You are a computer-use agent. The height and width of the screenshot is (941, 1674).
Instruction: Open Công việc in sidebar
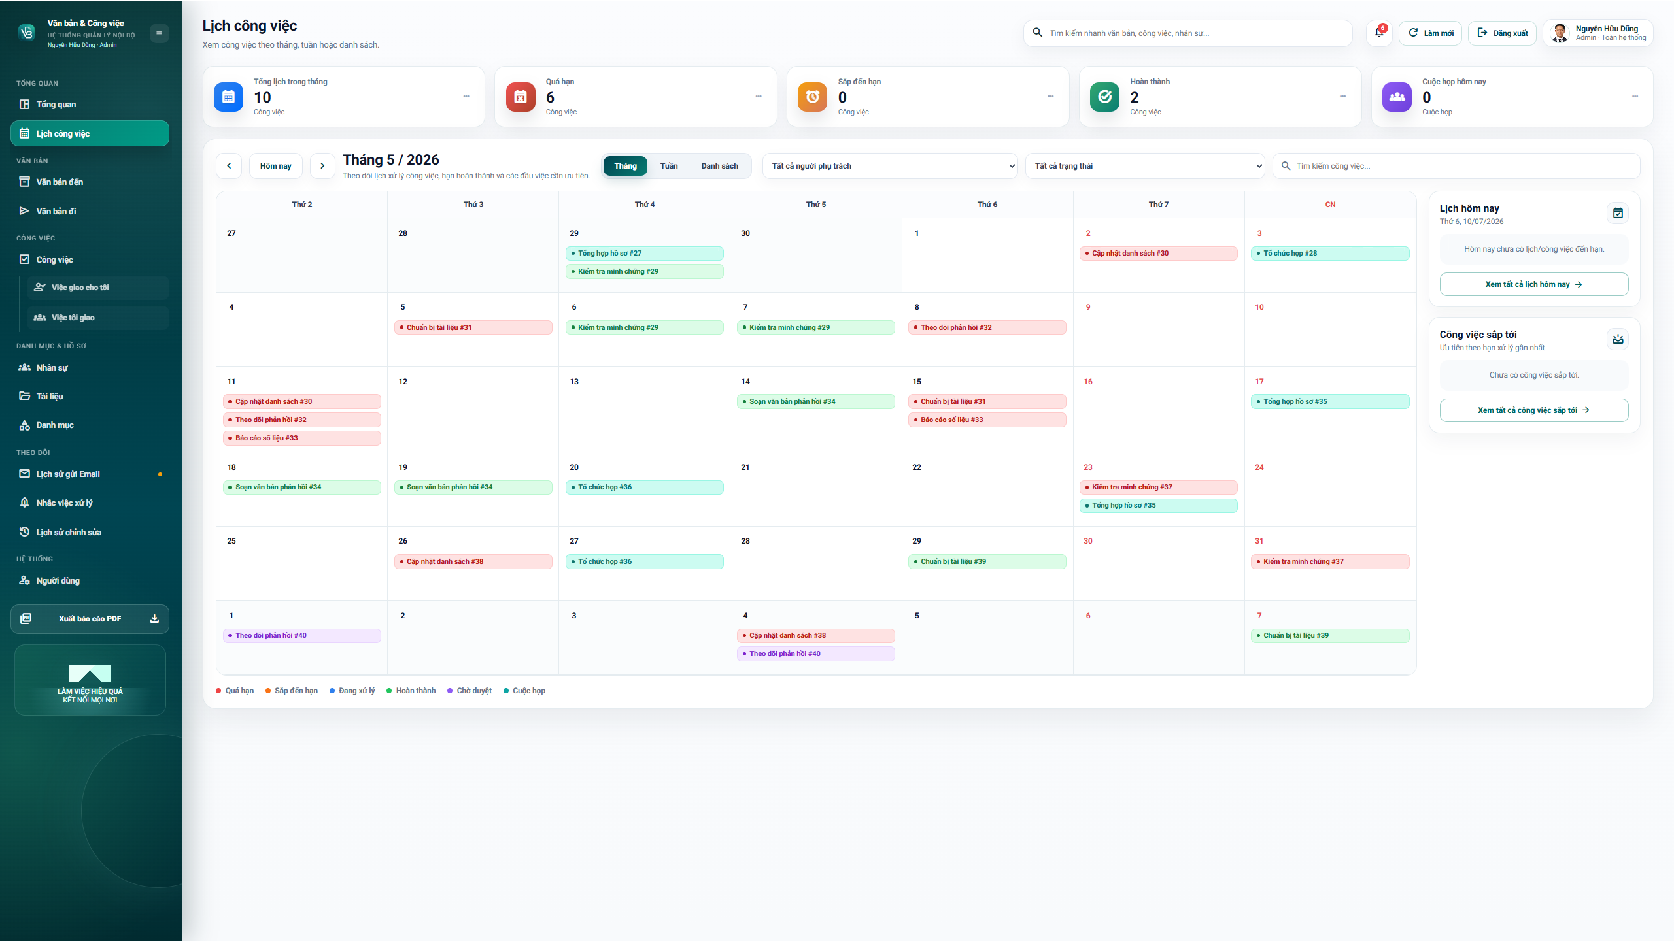point(90,259)
